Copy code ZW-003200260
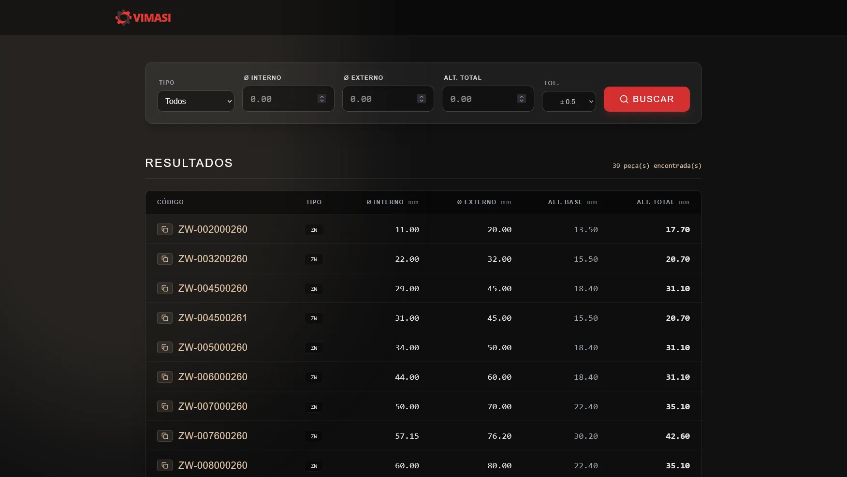The image size is (847, 477). point(165,259)
